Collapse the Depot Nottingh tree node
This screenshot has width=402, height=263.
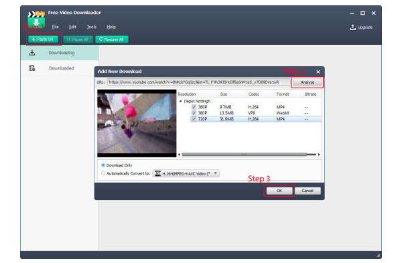(180, 101)
